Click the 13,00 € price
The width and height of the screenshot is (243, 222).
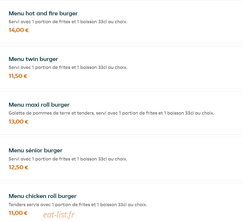point(18,122)
